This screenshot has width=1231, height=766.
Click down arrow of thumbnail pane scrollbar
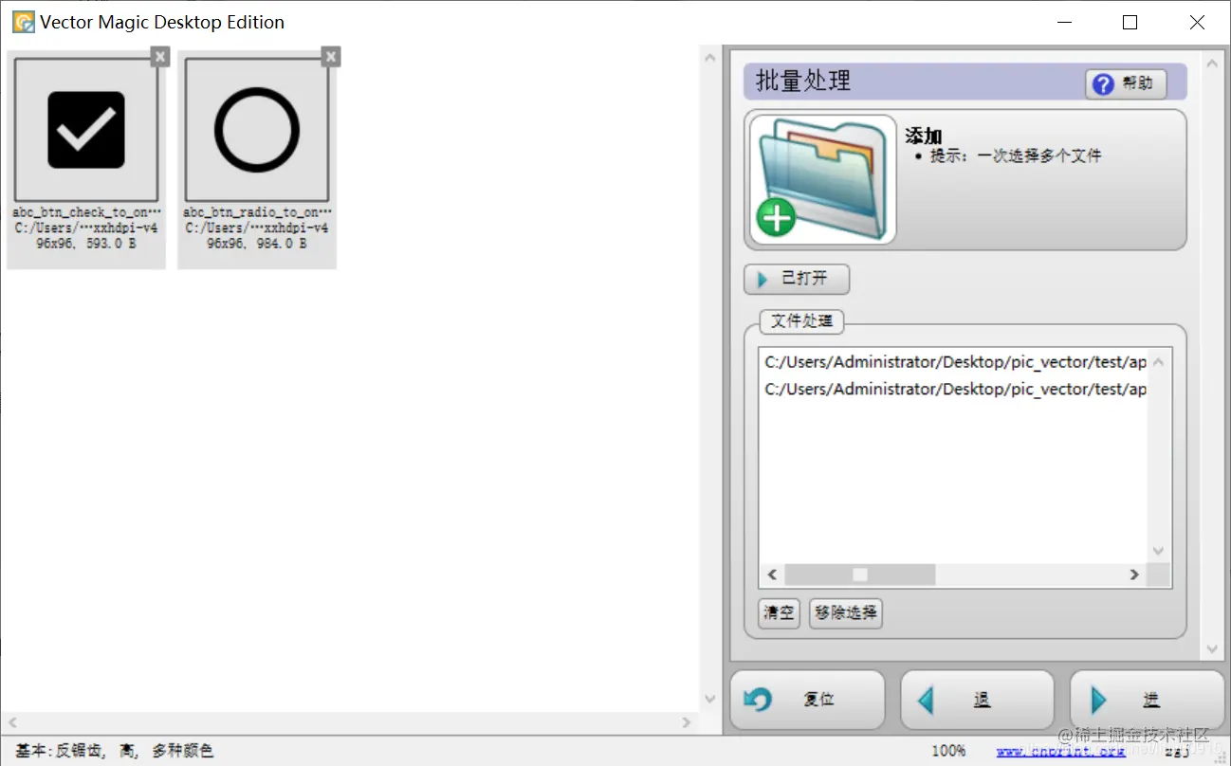710,700
